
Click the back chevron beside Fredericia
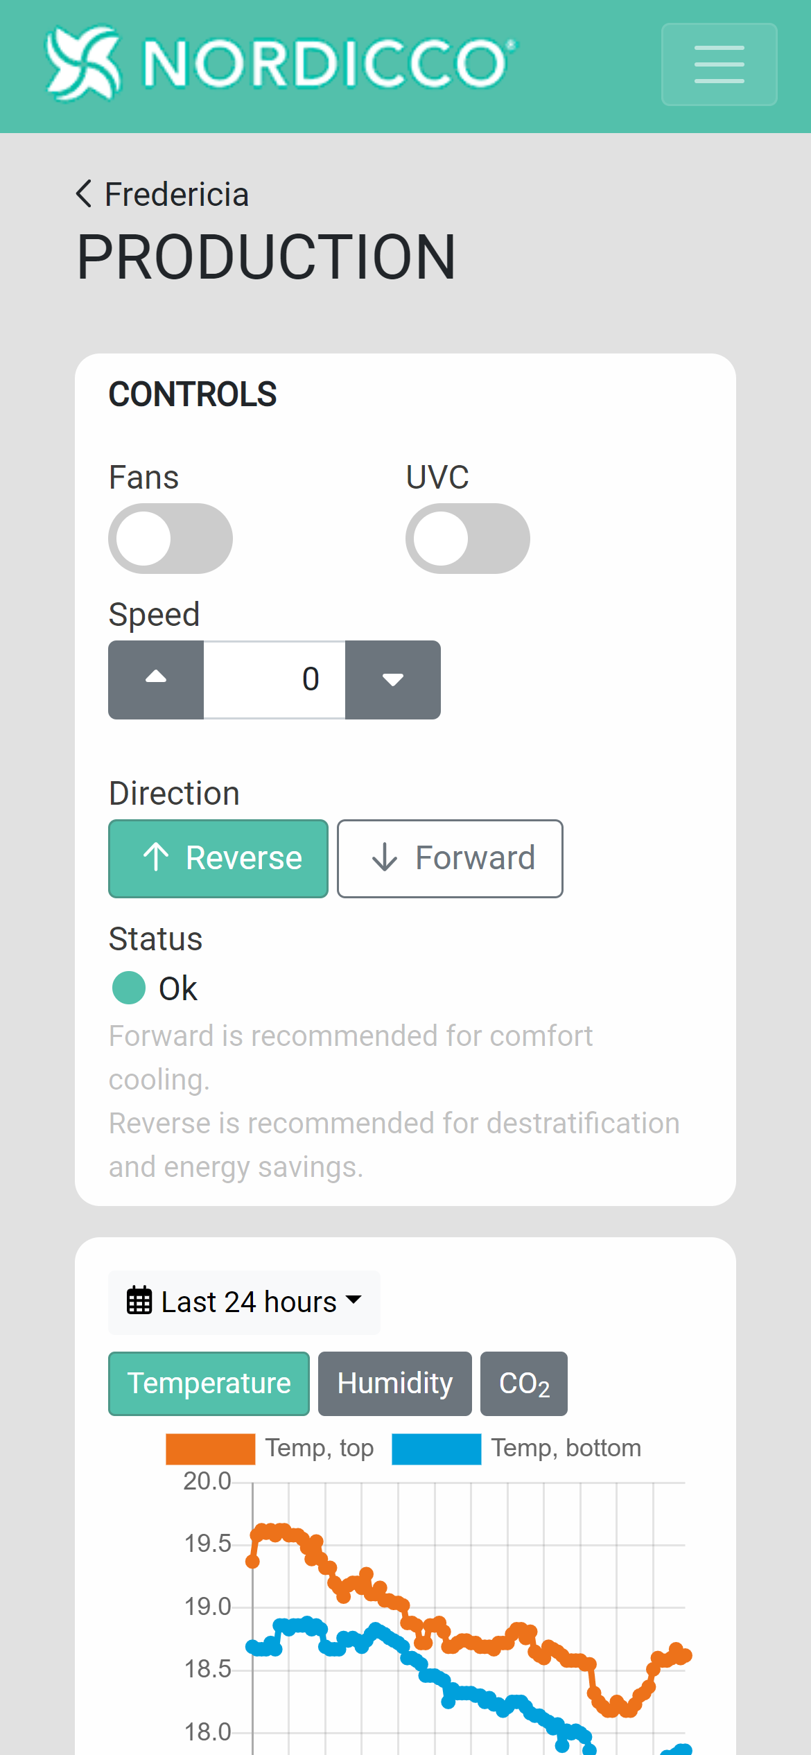[x=84, y=193]
